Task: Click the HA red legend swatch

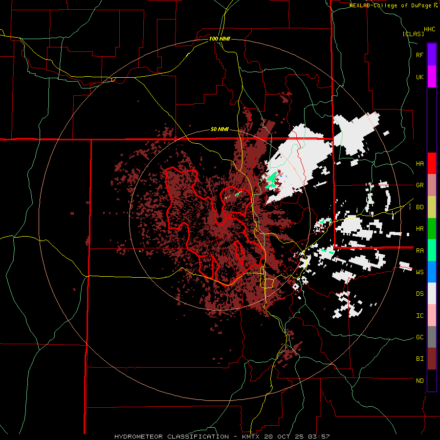Action: [432, 163]
